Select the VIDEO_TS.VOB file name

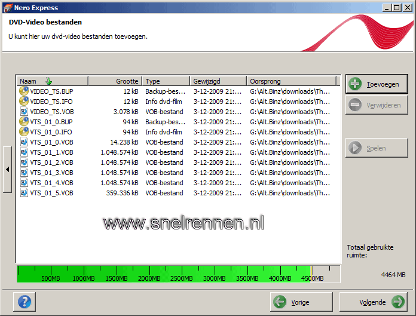(52, 112)
